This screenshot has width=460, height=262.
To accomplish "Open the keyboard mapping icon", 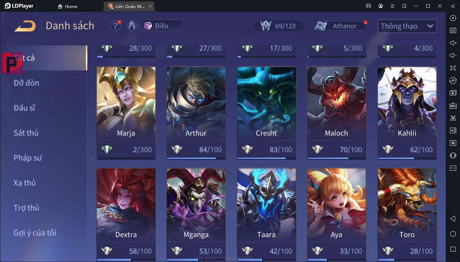I will pyautogui.click(x=453, y=31).
